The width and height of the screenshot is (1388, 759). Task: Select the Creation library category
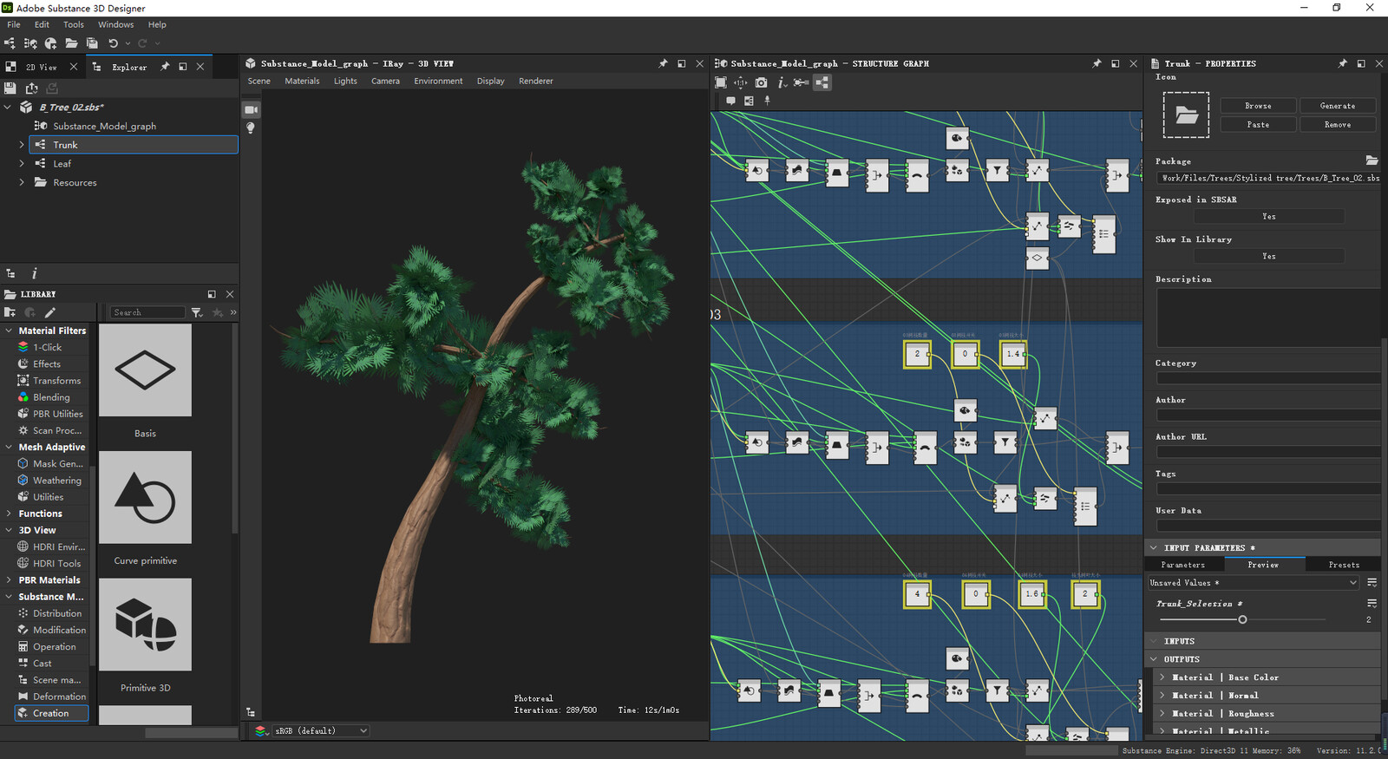pyautogui.click(x=51, y=713)
